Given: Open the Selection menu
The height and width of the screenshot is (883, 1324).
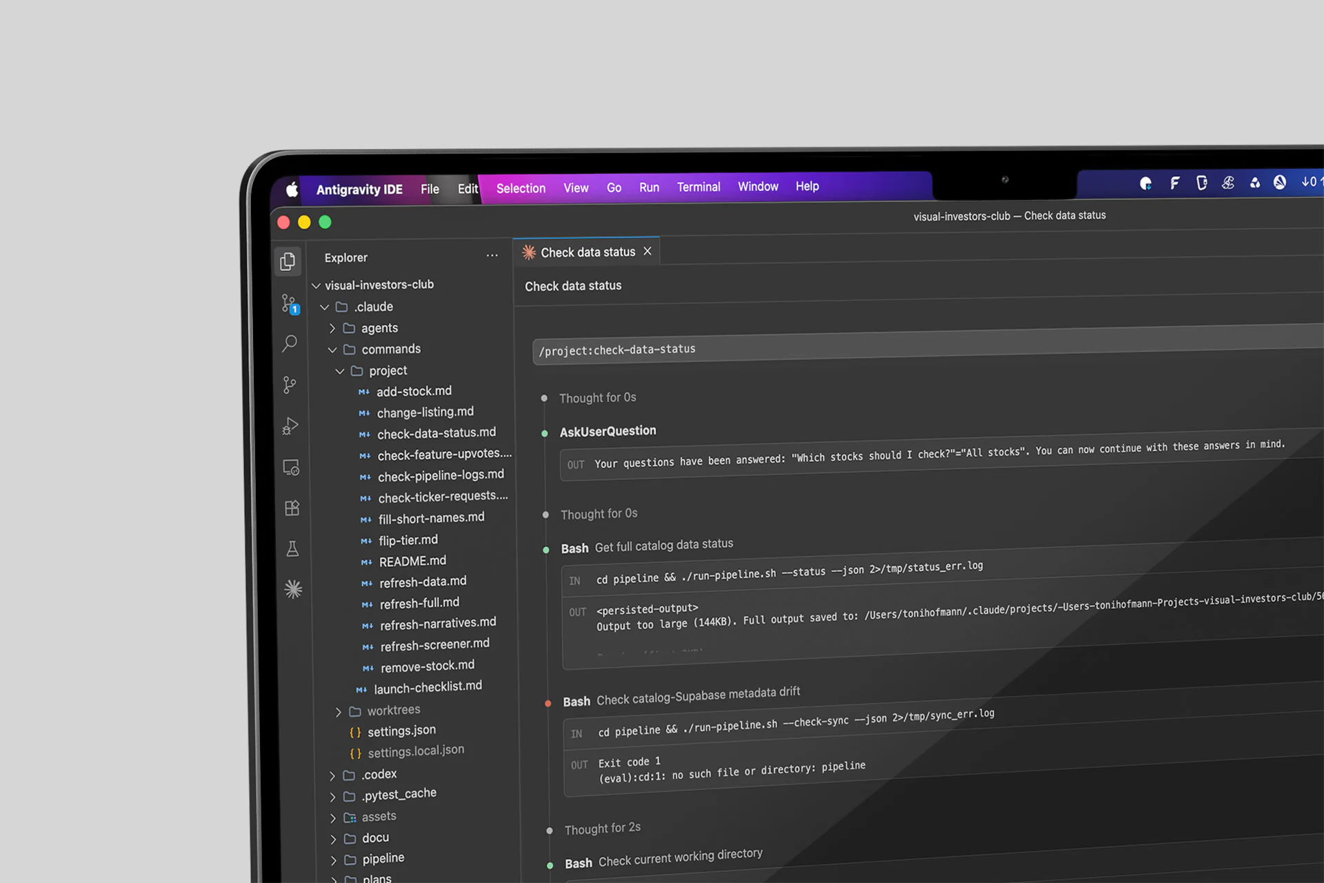Looking at the screenshot, I should [521, 188].
